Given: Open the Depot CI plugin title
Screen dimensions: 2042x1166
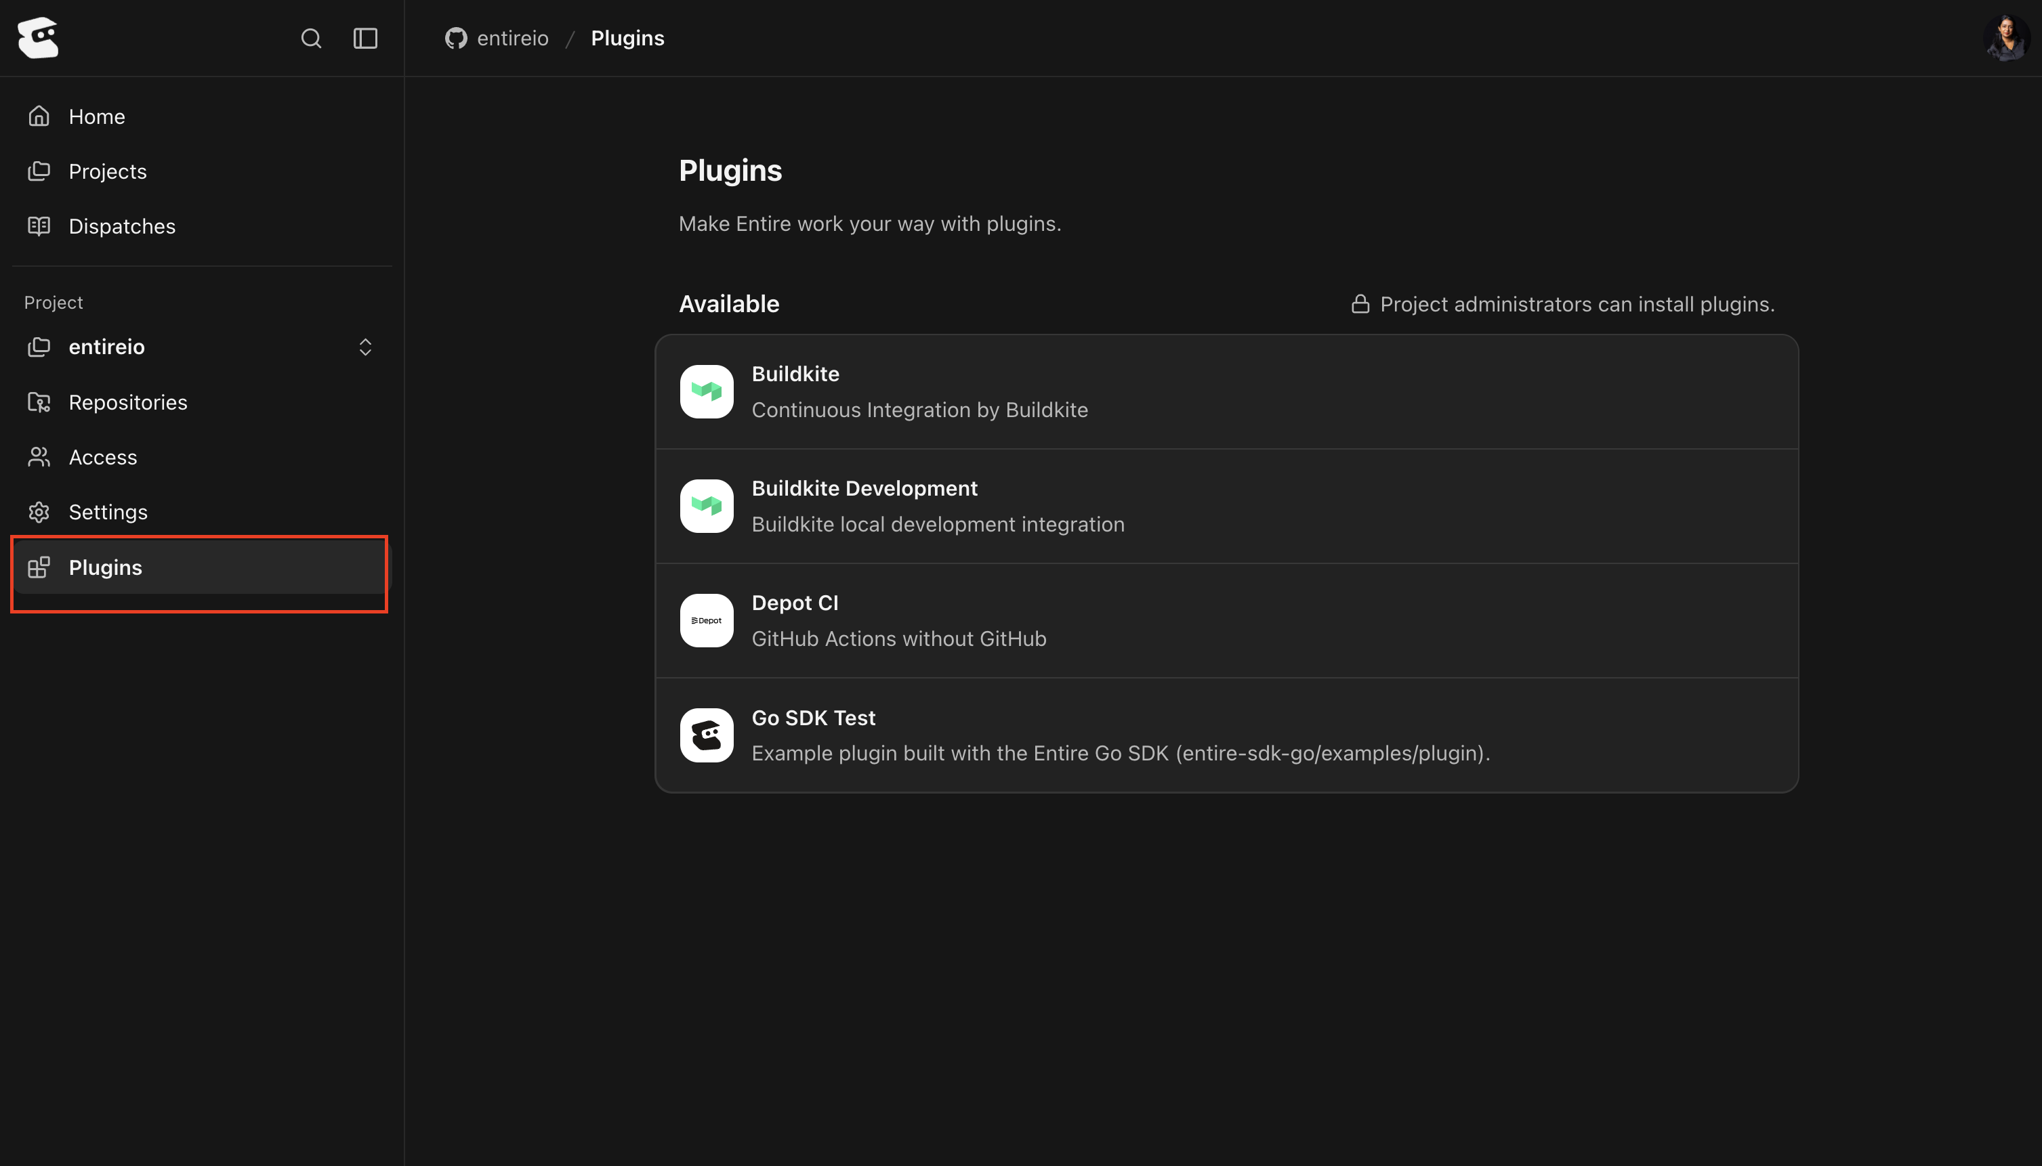Looking at the screenshot, I should 795,603.
